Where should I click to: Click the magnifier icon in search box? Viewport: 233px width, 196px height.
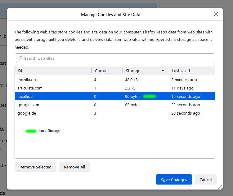pos(20,58)
